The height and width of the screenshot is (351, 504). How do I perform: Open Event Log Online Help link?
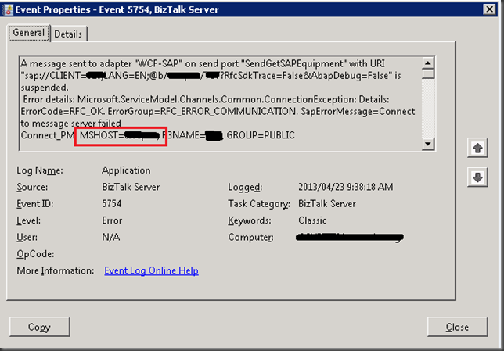pos(151,270)
